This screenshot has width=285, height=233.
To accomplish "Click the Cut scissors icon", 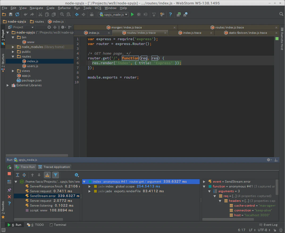I will click(x=40, y=14).
